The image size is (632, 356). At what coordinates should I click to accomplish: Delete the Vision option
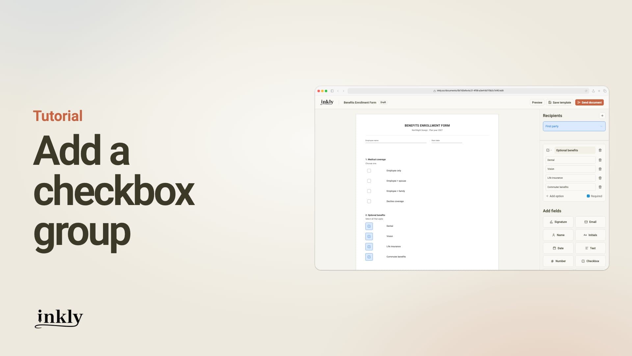[x=600, y=169]
